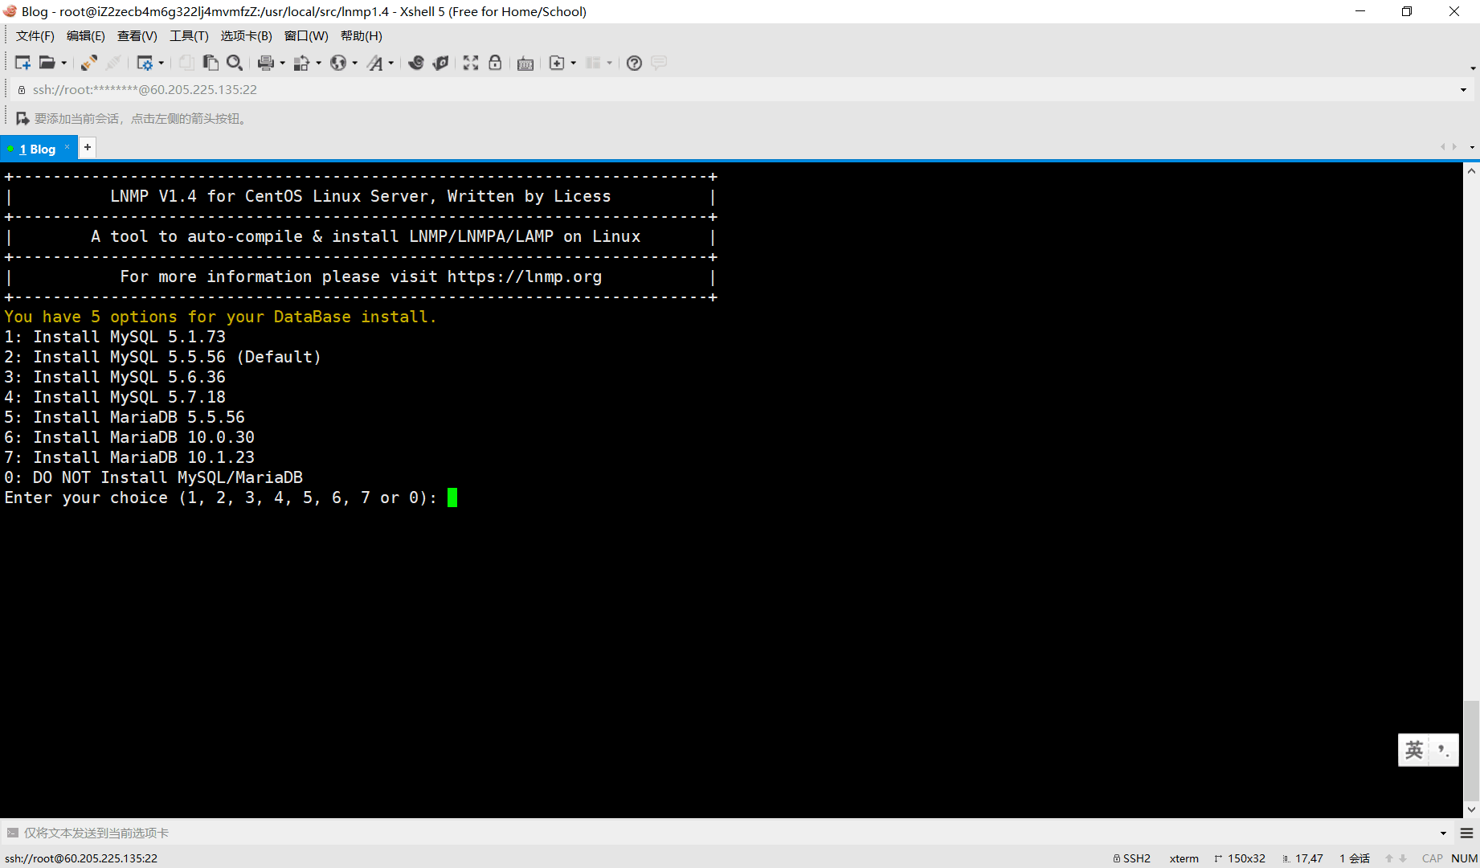Click the Find magnifier icon
1480x868 pixels.
coord(235,63)
